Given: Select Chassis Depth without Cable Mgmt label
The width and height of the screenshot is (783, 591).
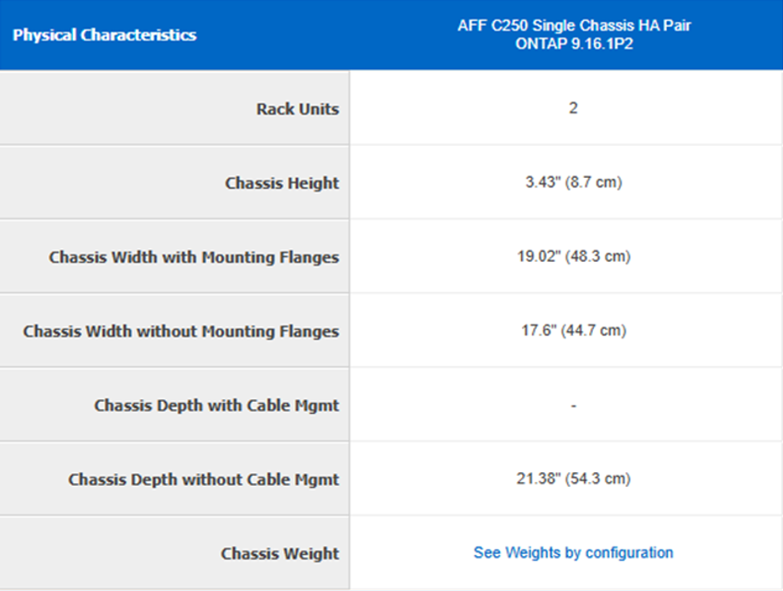Looking at the screenshot, I should coord(204,479).
